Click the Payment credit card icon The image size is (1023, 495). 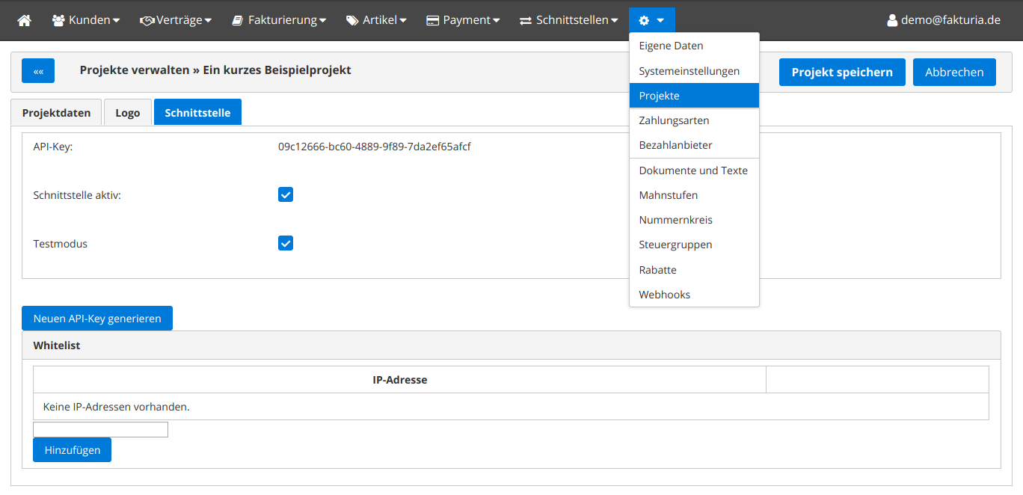pyautogui.click(x=432, y=20)
